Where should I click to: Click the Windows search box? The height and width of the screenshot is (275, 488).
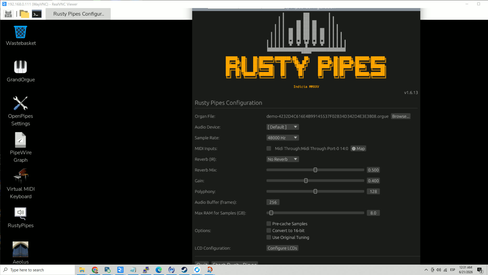click(x=38, y=270)
